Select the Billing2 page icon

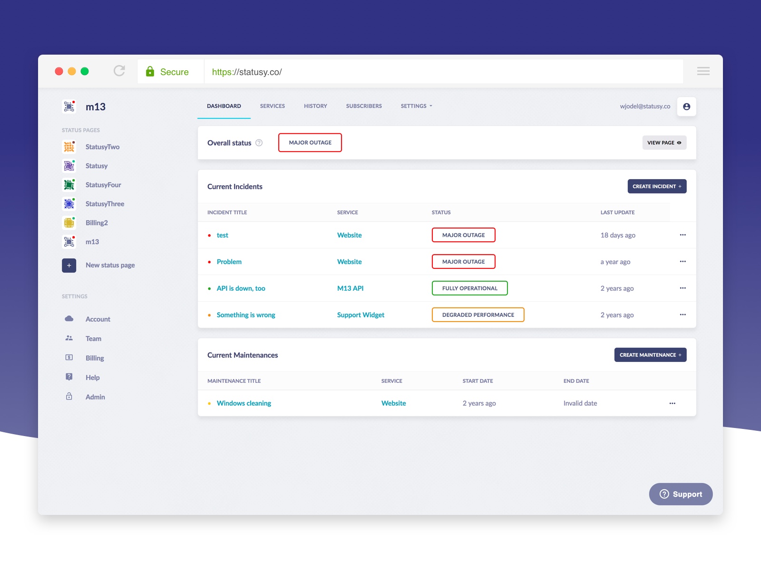point(69,223)
